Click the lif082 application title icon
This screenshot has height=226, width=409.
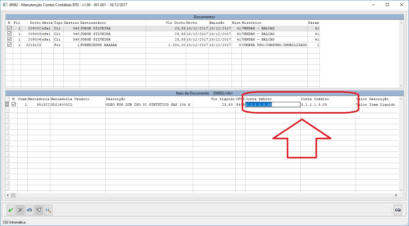5,5
